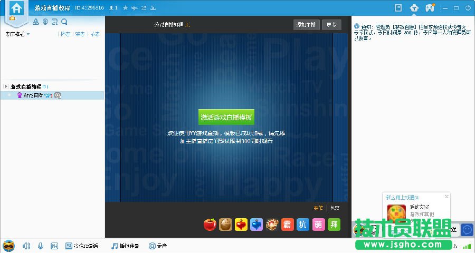Open the audio mixer settings icon

point(54,246)
